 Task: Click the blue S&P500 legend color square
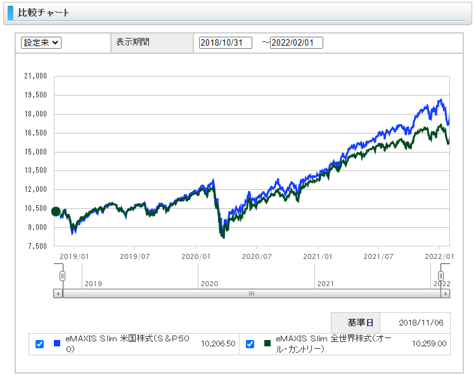click(x=57, y=344)
